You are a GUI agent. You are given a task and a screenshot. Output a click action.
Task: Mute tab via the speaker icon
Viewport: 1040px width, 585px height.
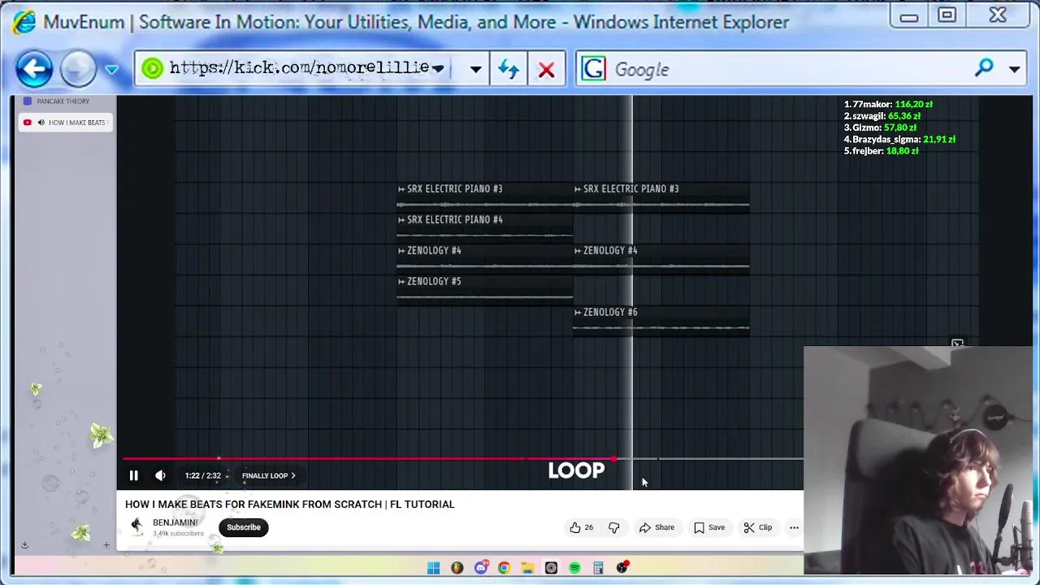(41, 123)
